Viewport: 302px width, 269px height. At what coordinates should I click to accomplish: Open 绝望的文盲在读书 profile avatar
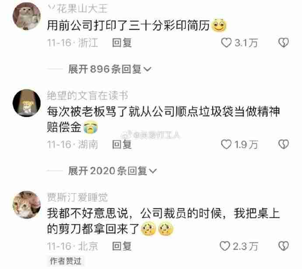pyautogui.click(x=27, y=103)
